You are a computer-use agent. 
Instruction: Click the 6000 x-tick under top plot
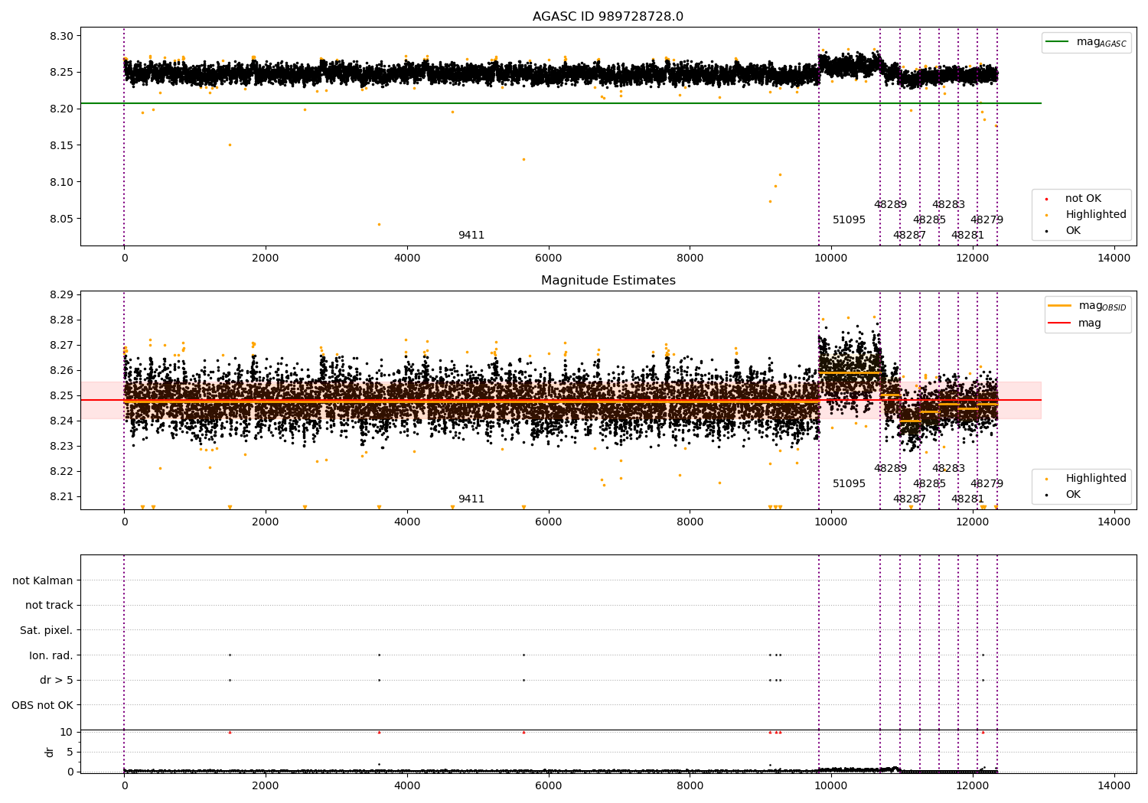(548, 258)
